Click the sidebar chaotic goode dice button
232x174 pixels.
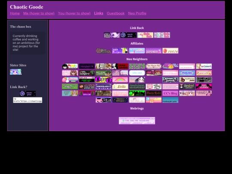click(x=27, y=94)
